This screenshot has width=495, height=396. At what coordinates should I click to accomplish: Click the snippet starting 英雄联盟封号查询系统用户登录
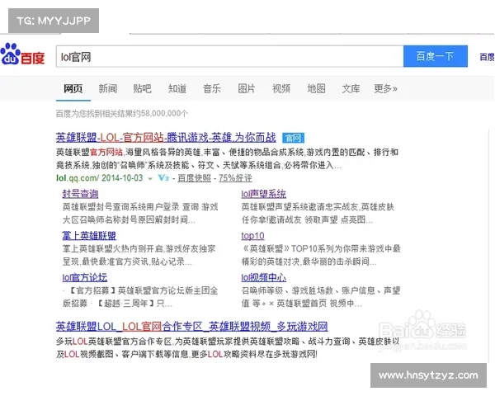click(x=140, y=213)
